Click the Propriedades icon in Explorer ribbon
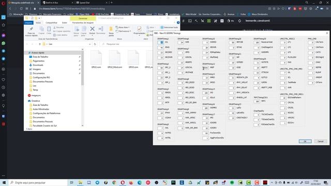This screenshot has height=186, width=331. coord(139,28)
